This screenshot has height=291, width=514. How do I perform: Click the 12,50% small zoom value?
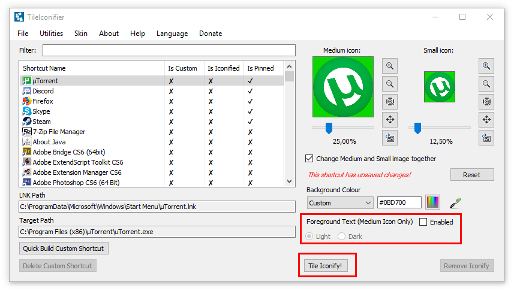coord(441,141)
